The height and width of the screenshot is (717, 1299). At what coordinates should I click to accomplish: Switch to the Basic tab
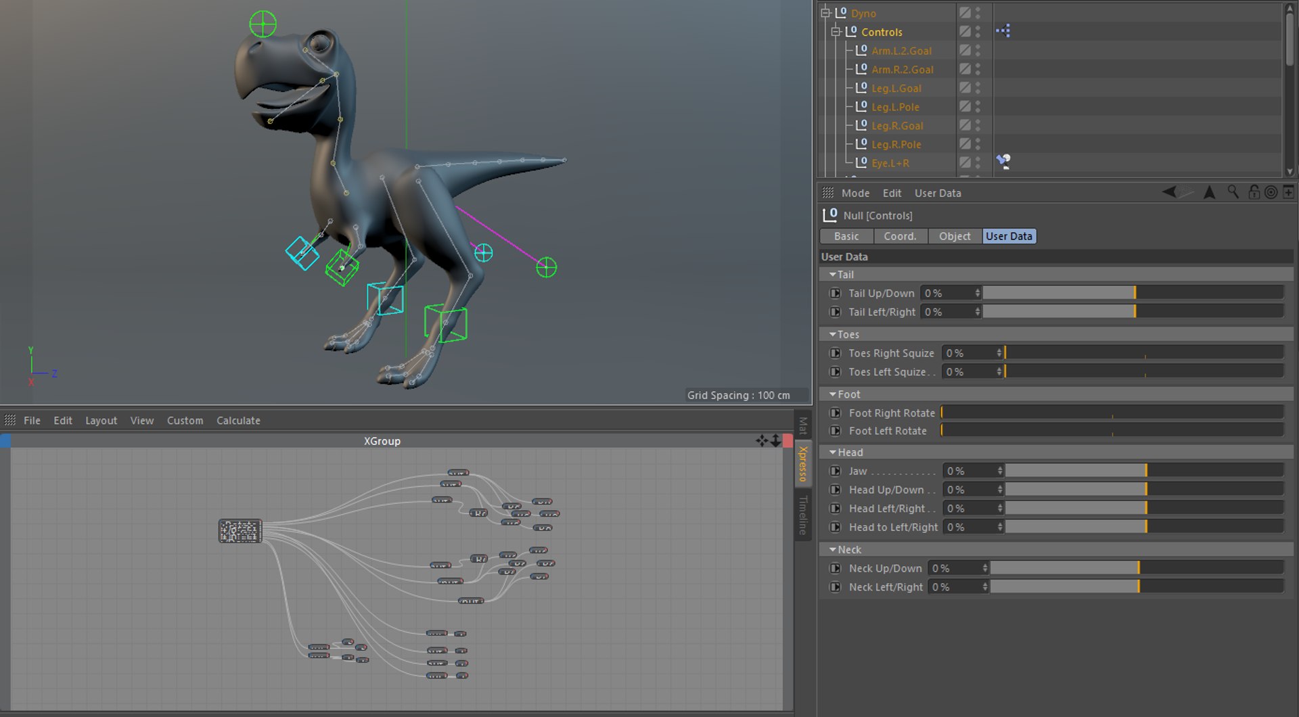click(x=846, y=236)
